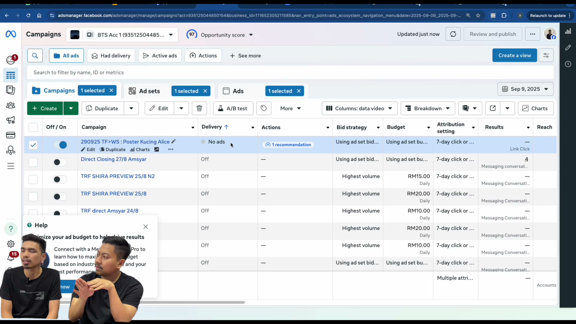576x324 pixels.
Task: Toggle on TRF SHIRA PREVIEW 25/8 N2 campaign
Action: (x=60, y=179)
